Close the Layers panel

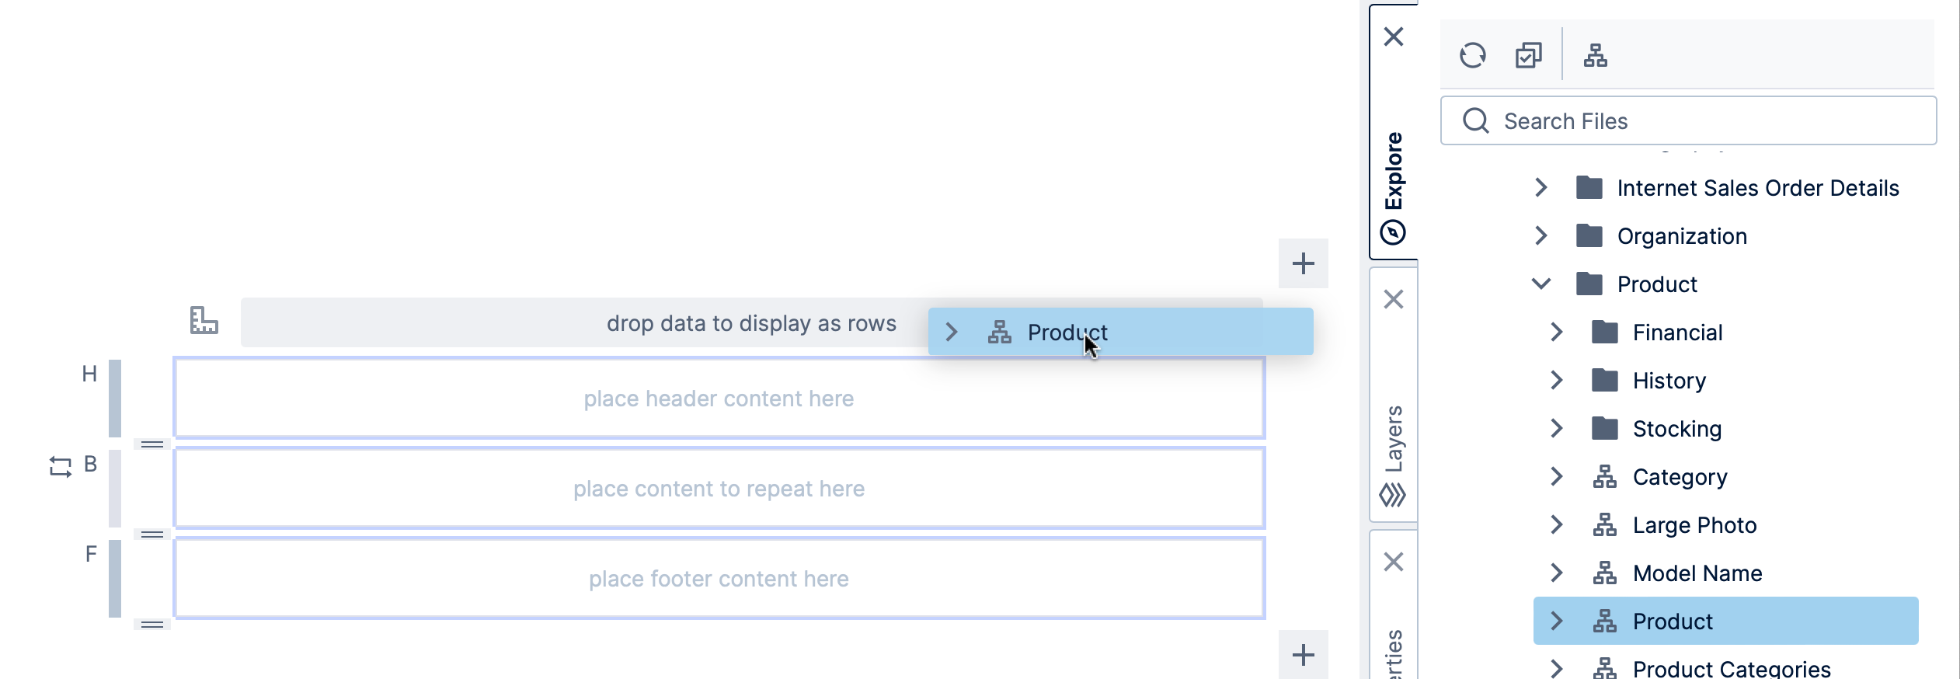click(1394, 299)
